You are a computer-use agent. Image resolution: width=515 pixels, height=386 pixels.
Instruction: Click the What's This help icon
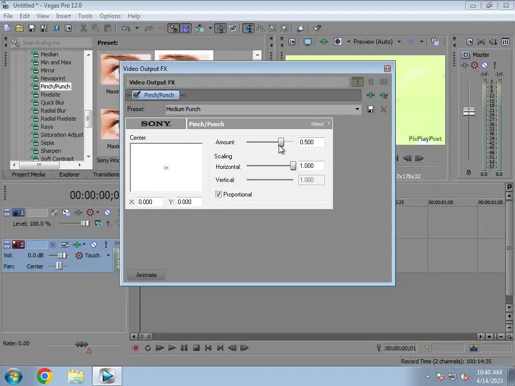point(317,28)
